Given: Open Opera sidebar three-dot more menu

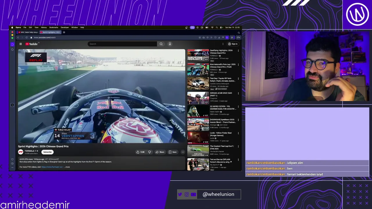Looking at the screenshot, I should 12,167.
